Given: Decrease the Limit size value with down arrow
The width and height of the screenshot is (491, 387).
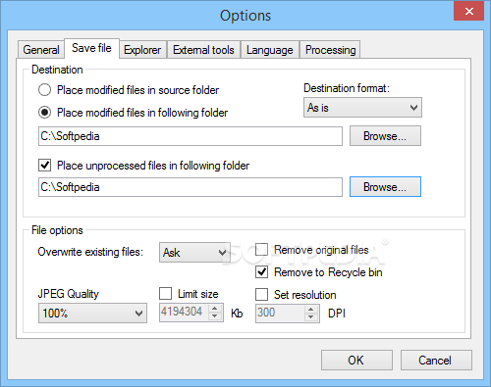Looking at the screenshot, I should (x=215, y=316).
